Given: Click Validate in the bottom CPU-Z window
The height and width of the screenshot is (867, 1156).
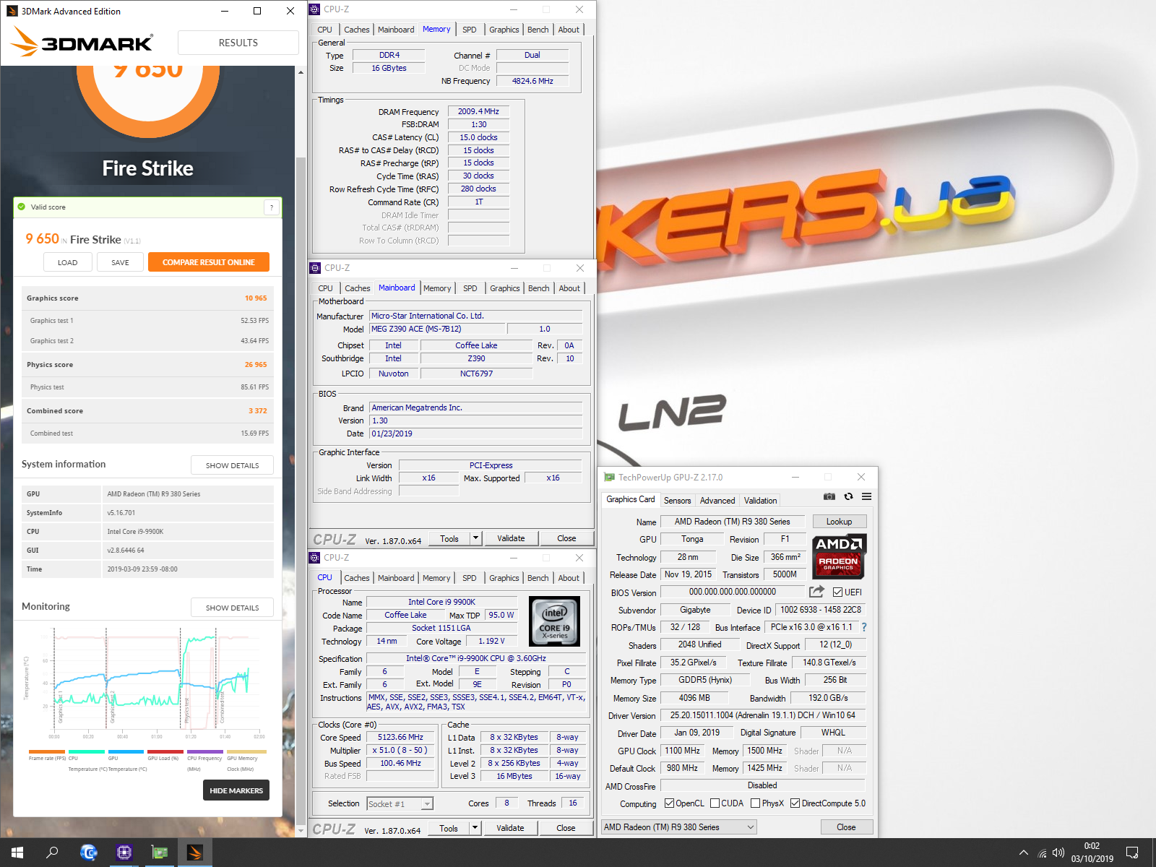Looking at the screenshot, I should tap(510, 828).
